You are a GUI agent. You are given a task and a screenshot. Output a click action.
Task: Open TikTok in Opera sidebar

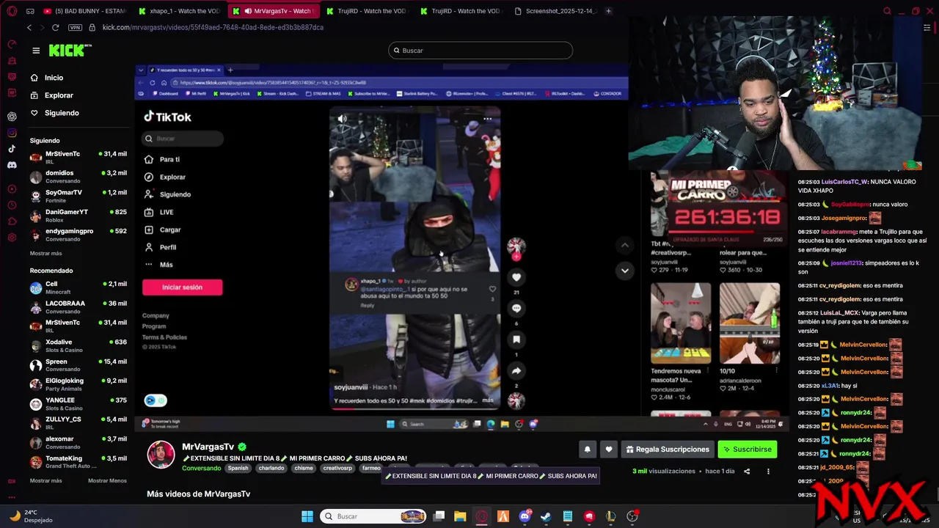pyautogui.click(x=12, y=149)
